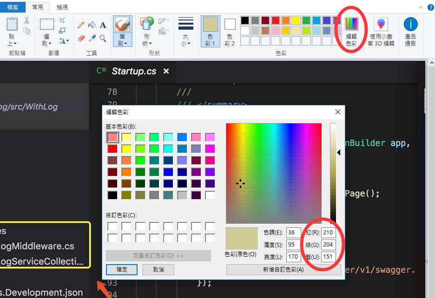Click the Saturation input field
The height and width of the screenshot is (298, 435).
(294, 245)
